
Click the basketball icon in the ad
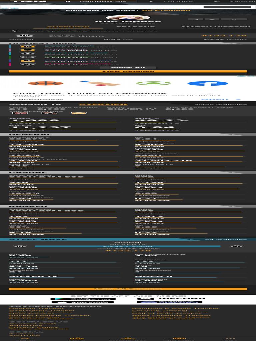(46, 83)
